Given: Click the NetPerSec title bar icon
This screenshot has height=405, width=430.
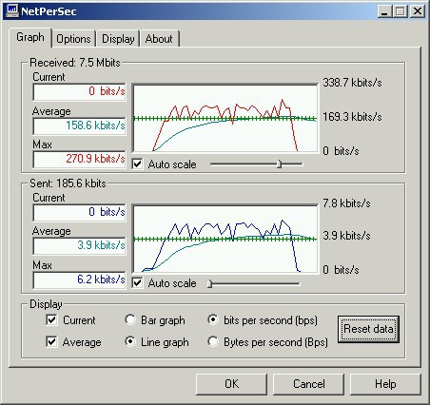Looking at the screenshot, I should (x=12, y=11).
